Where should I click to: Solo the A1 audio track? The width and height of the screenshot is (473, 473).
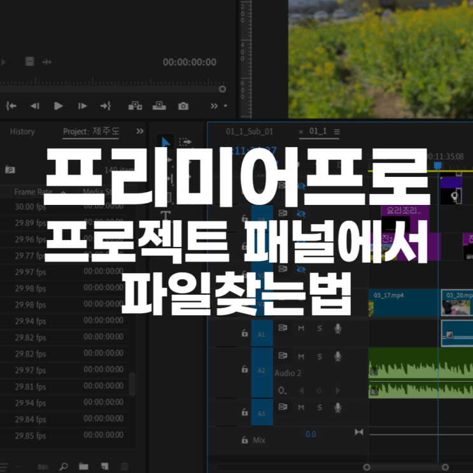pos(320,328)
